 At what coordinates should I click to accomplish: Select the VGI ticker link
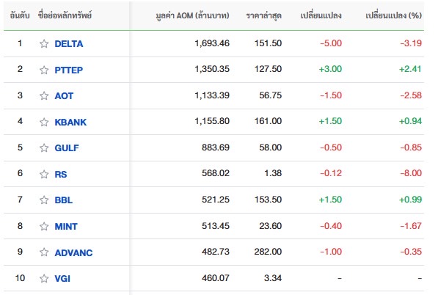[x=62, y=279]
